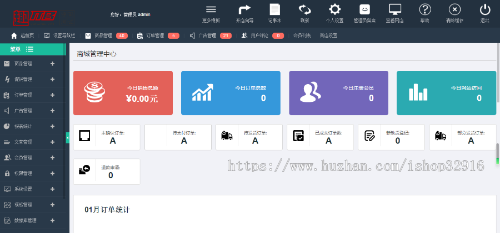Click the 菜单 list icon in green header

29,49
